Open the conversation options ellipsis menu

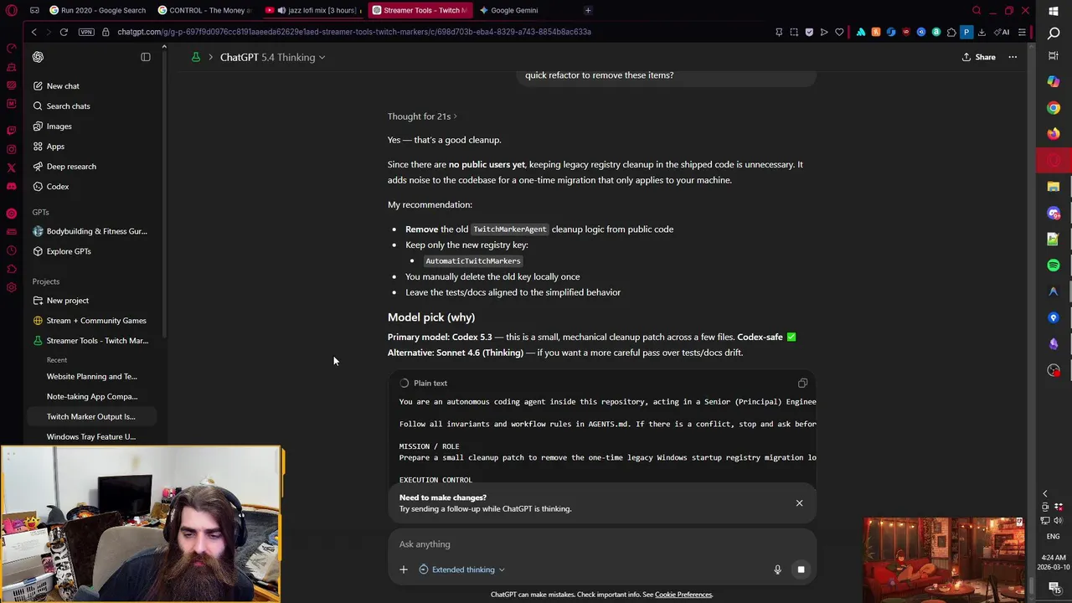coord(1013,57)
